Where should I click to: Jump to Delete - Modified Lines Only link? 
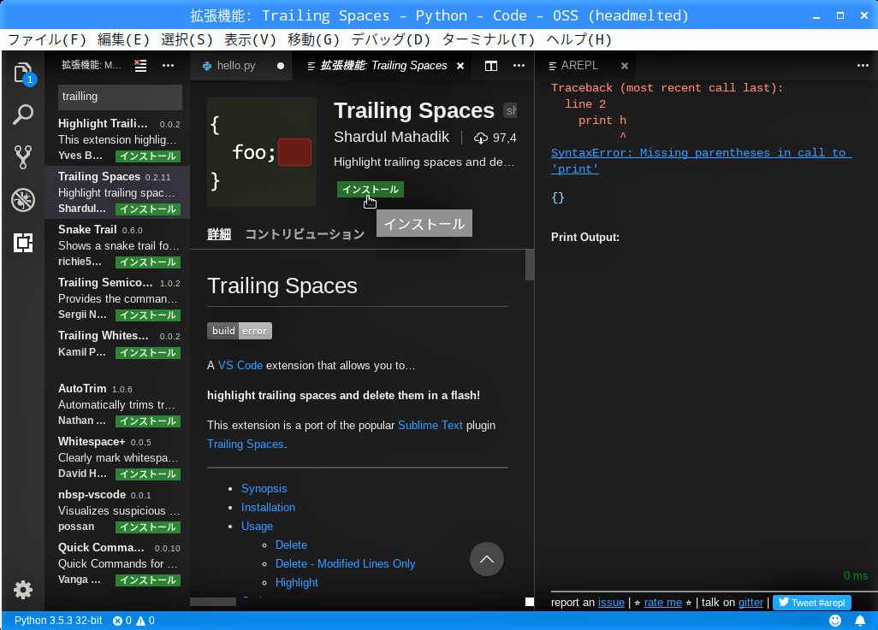click(x=346, y=564)
